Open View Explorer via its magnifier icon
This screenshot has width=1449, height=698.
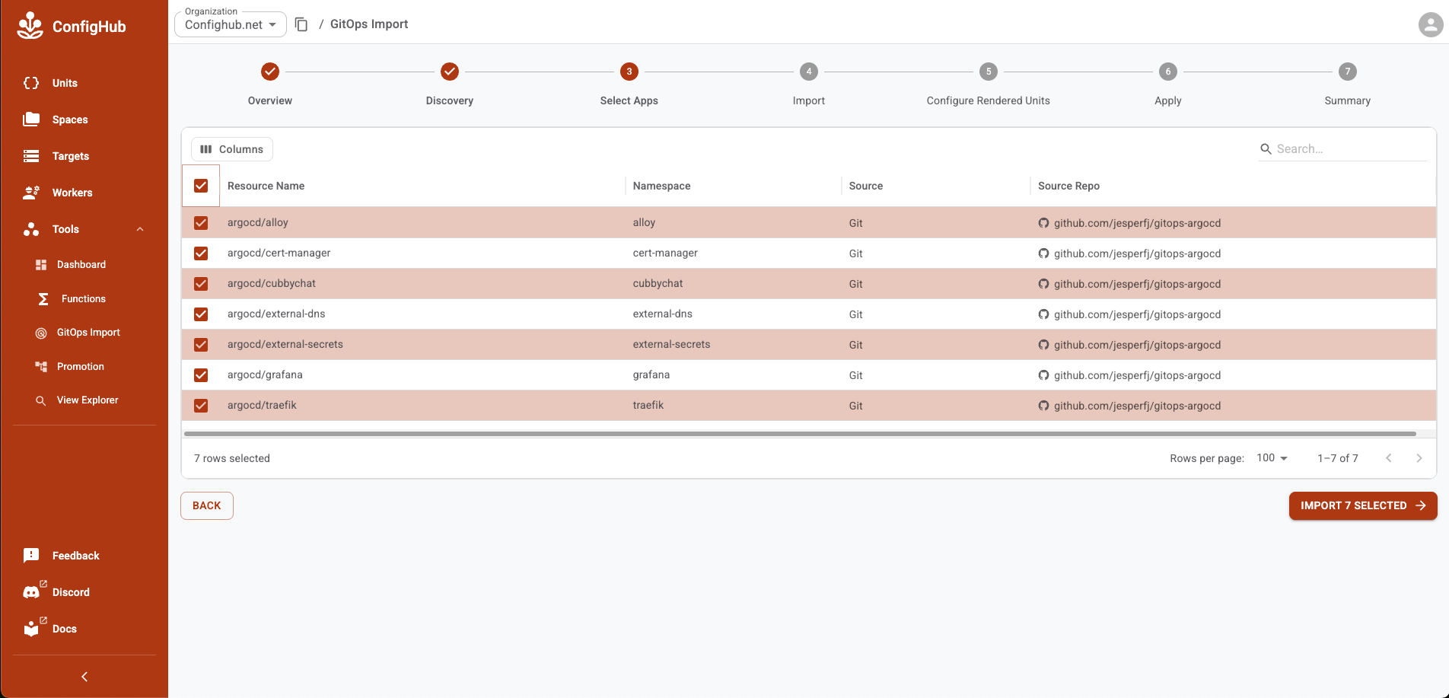tap(41, 400)
